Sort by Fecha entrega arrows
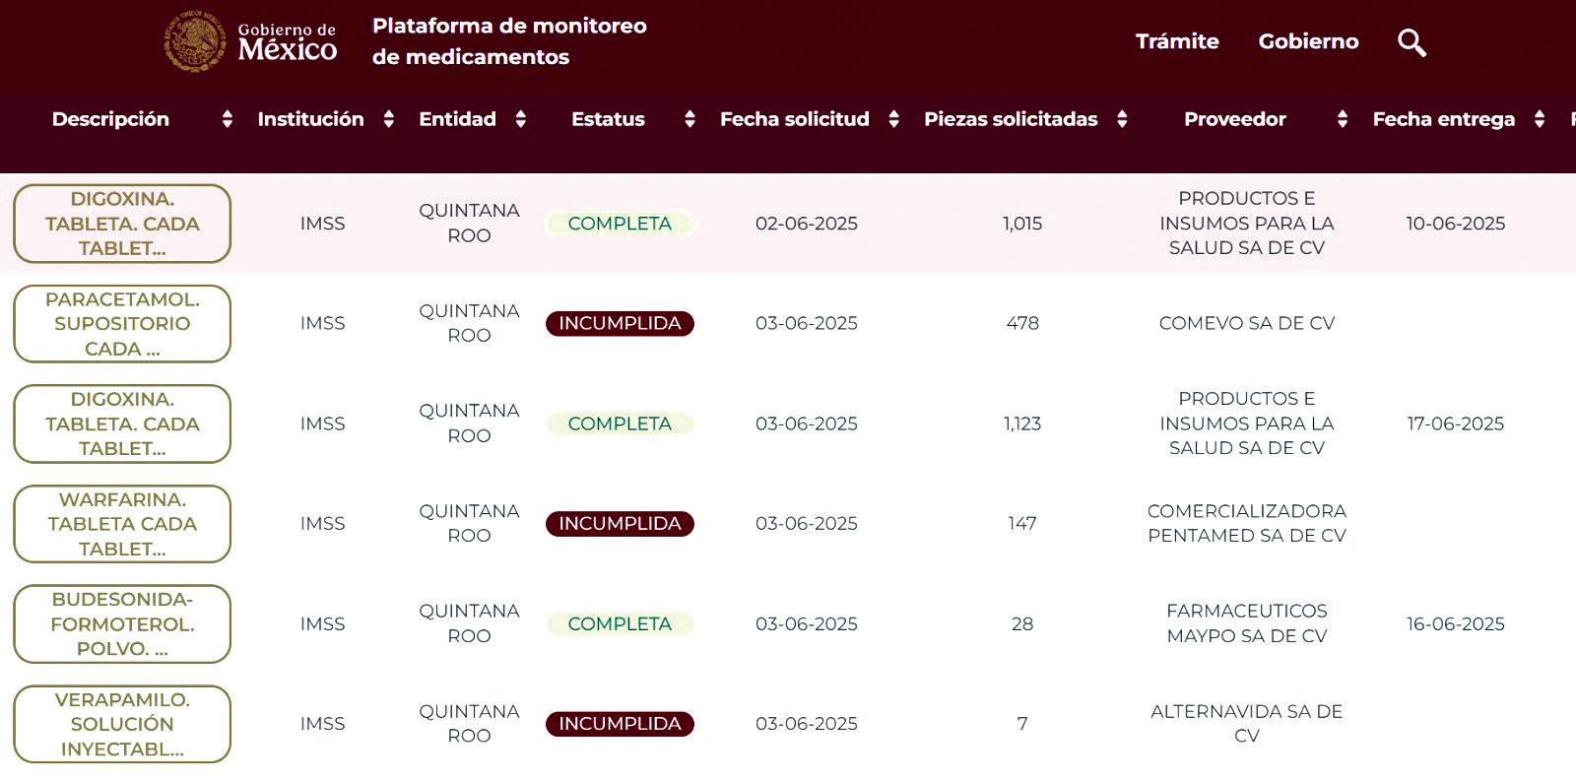The height and width of the screenshot is (781, 1576). (x=1540, y=119)
